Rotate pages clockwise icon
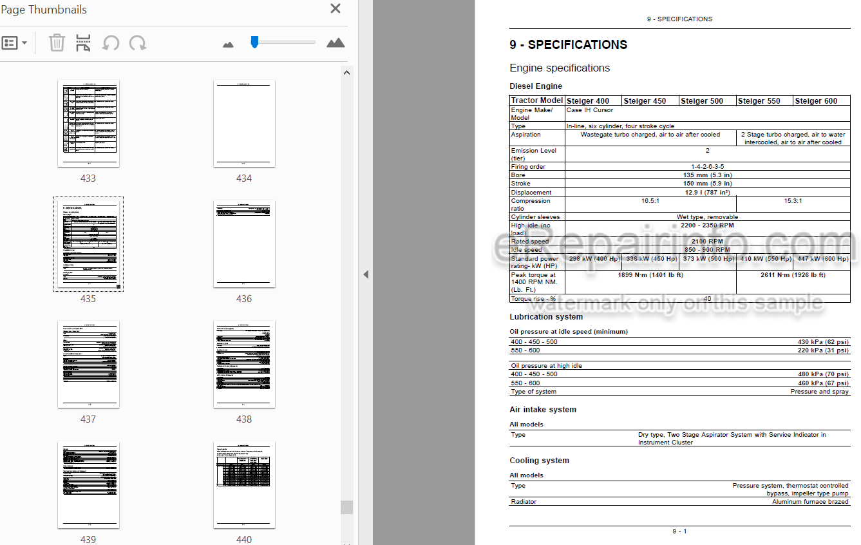 click(137, 43)
